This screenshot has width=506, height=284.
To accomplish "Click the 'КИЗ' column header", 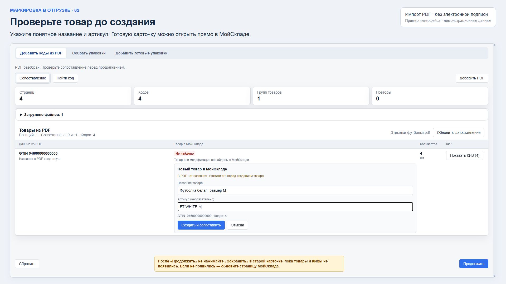I will (x=449, y=144).
